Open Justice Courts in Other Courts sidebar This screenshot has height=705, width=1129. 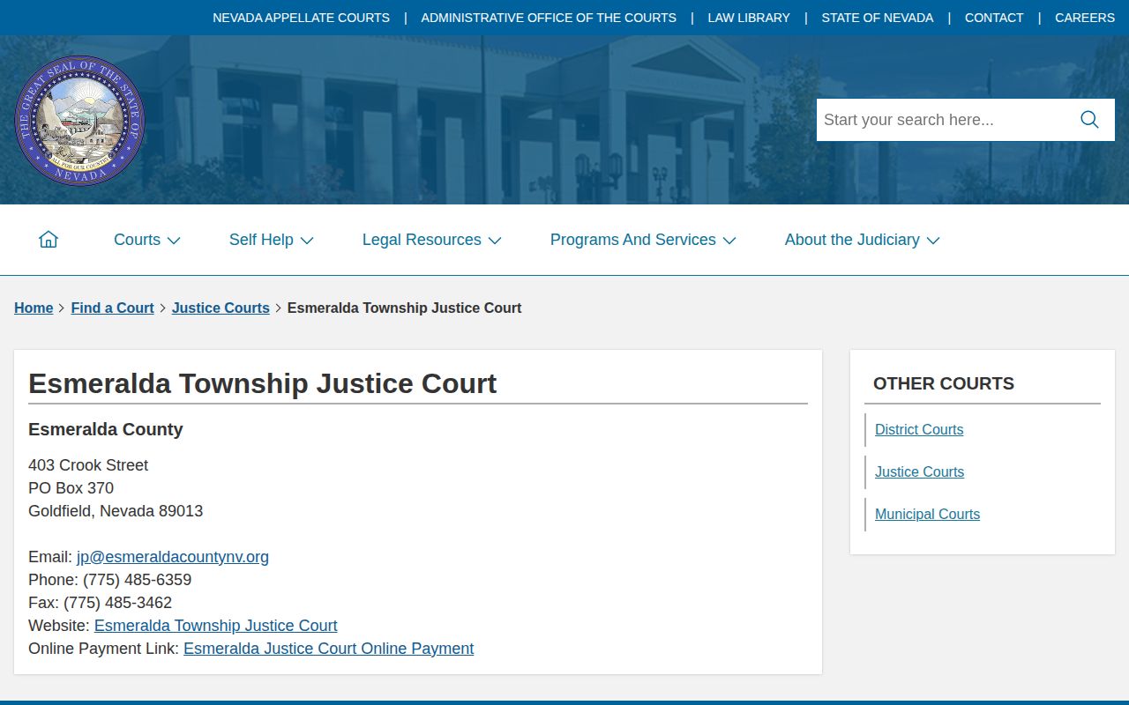pyautogui.click(x=919, y=471)
